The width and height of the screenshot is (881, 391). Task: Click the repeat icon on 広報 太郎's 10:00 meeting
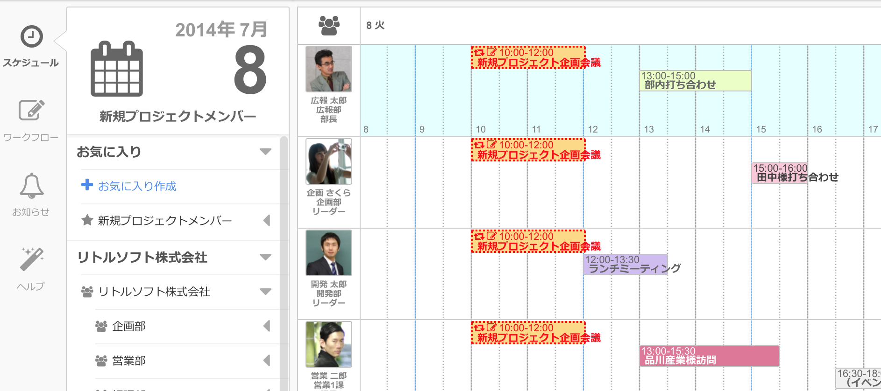(479, 53)
